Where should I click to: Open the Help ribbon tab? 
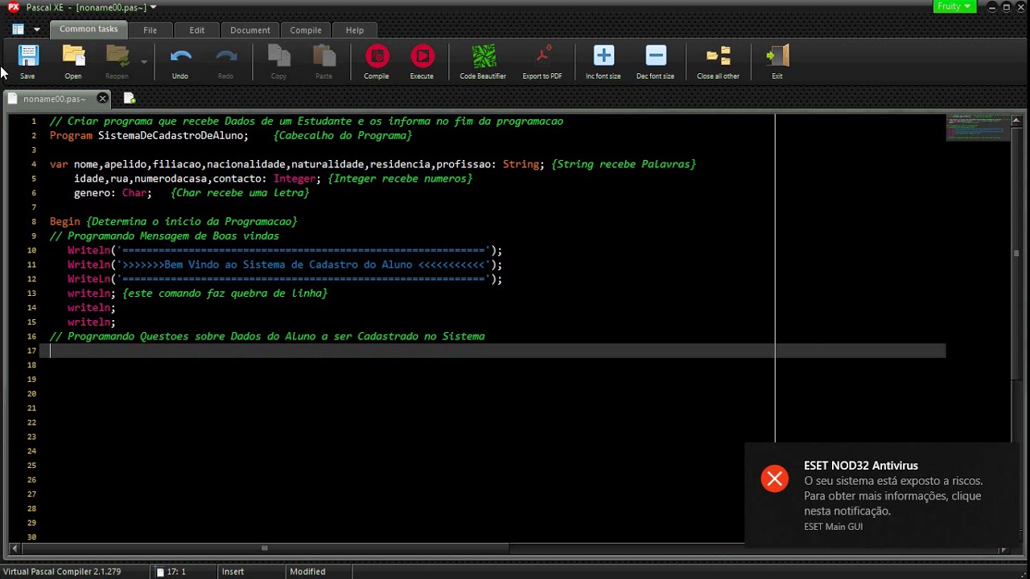[x=355, y=30]
